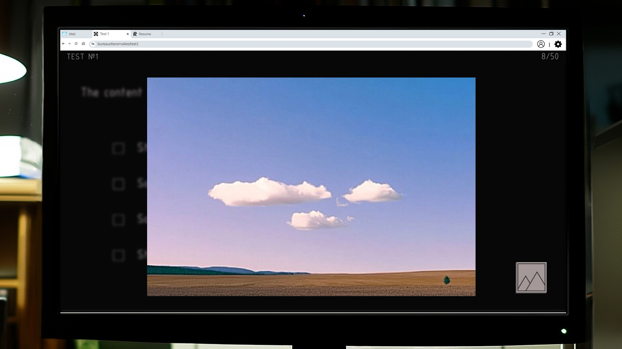This screenshot has height=349, width=622.
Task: Switch to the Resume tab
Action: [x=145, y=34]
